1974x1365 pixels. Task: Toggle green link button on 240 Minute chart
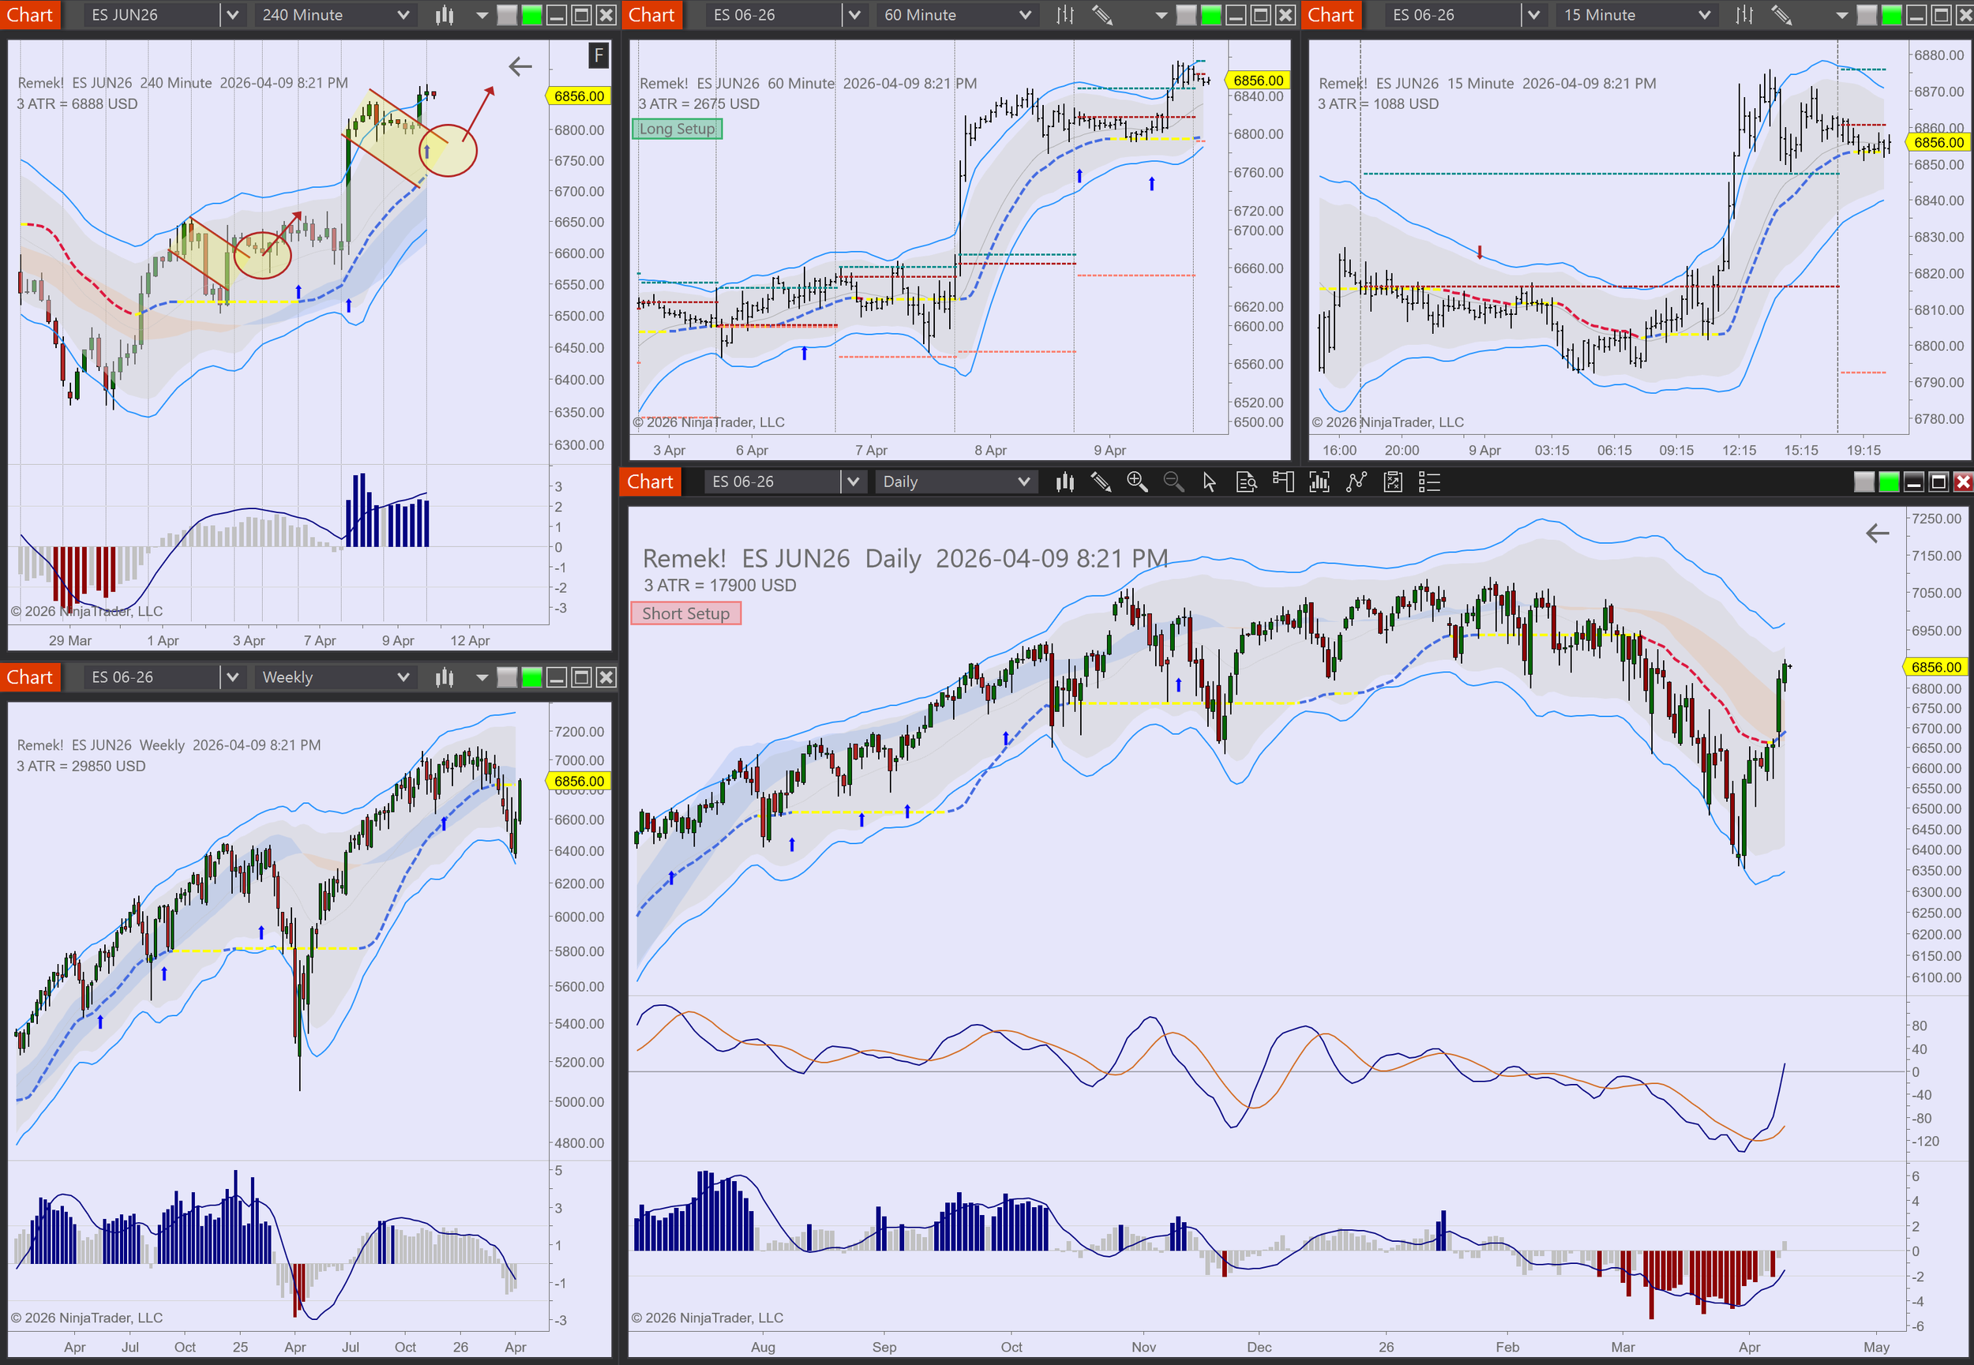click(x=532, y=14)
